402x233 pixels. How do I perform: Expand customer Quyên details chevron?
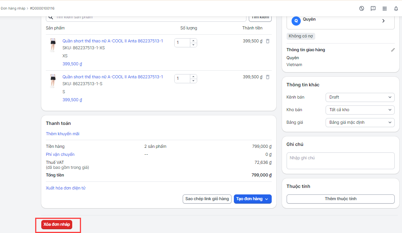383,21
